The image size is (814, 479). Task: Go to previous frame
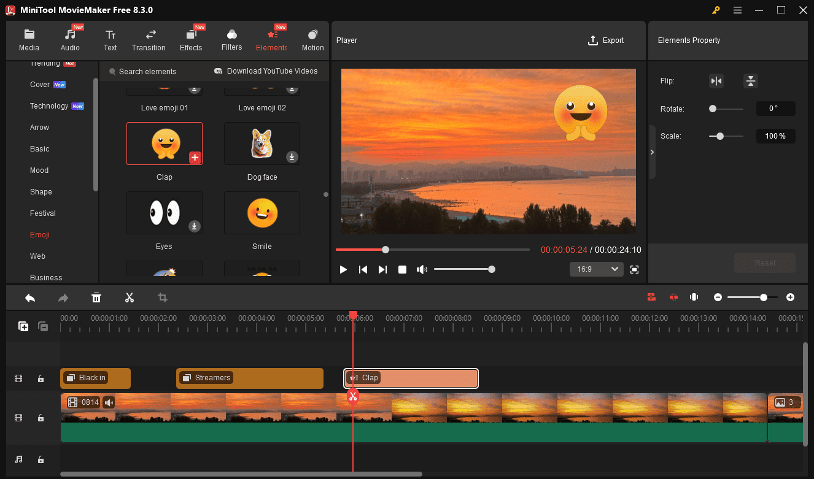363,269
